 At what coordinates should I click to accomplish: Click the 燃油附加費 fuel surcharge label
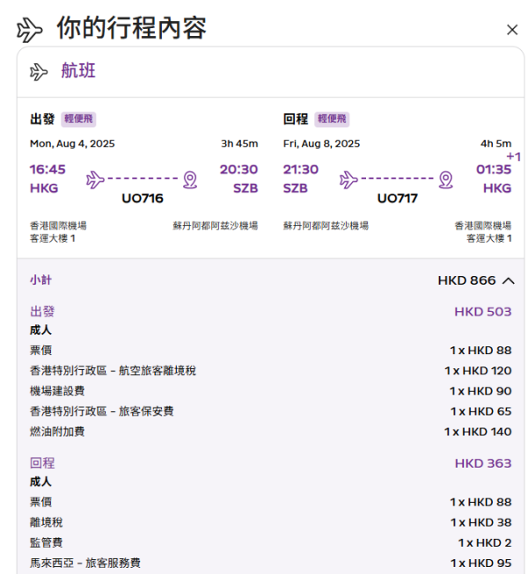pyautogui.click(x=57, y=432)
